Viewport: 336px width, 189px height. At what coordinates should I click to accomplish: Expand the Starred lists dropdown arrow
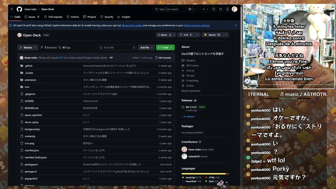pos(226,35)
